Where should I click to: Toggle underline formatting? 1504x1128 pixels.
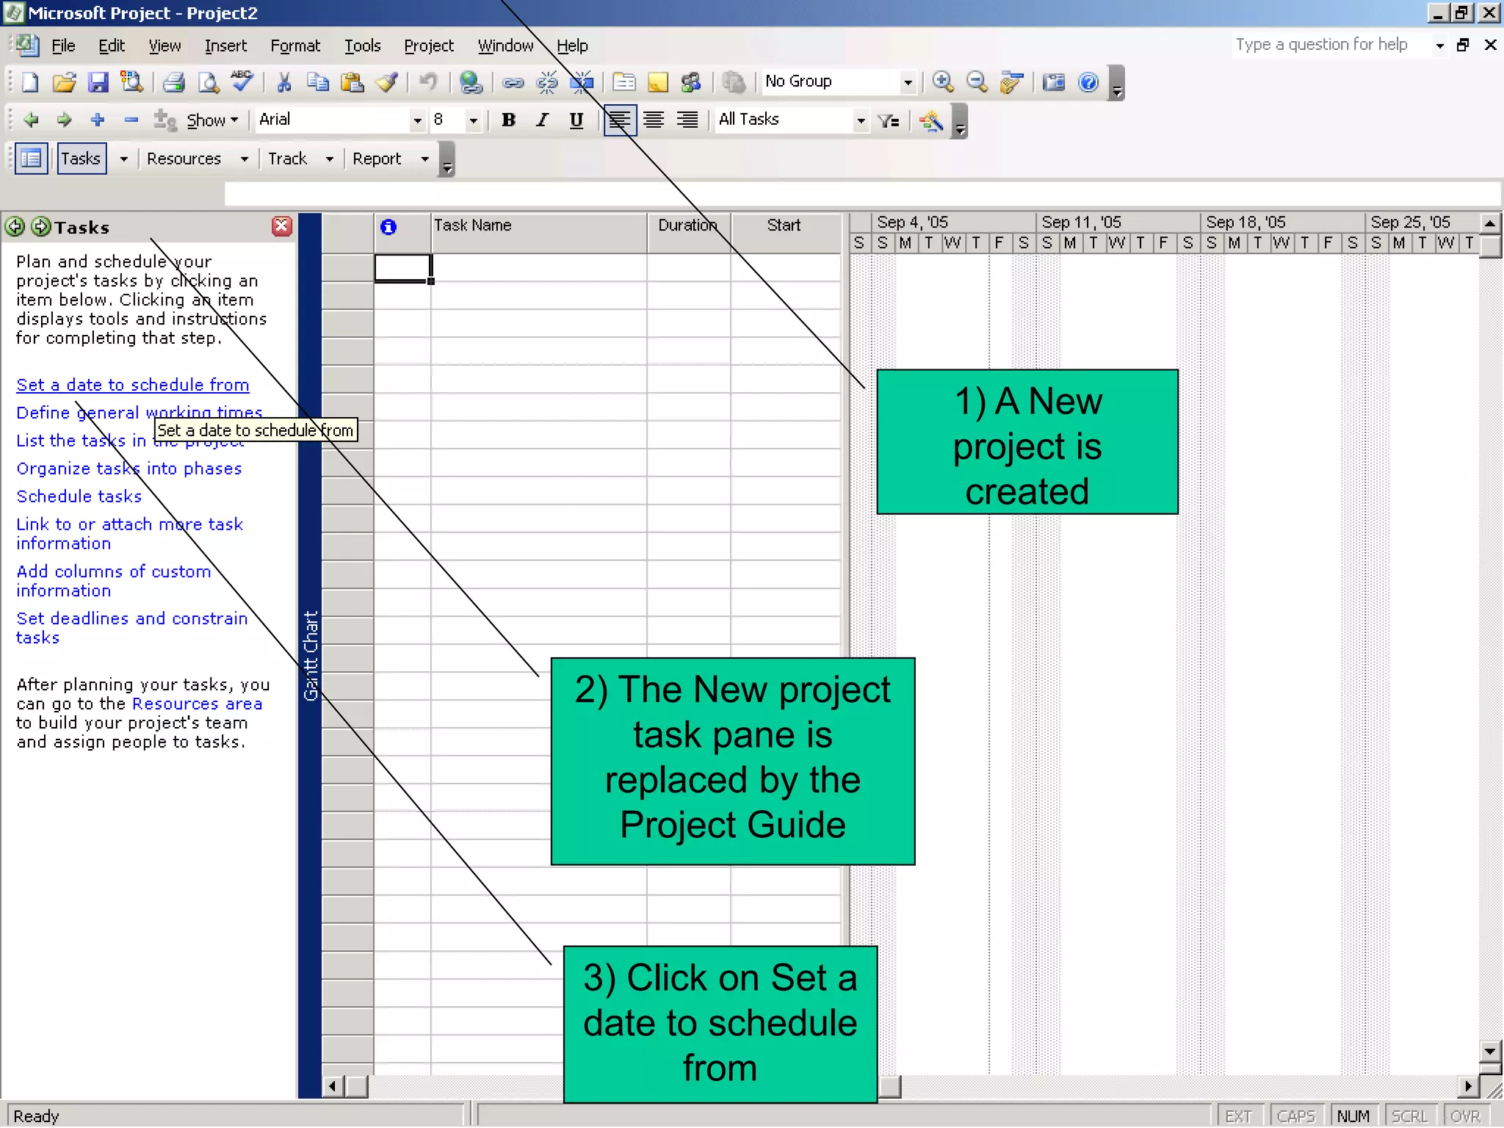(576, 120)
